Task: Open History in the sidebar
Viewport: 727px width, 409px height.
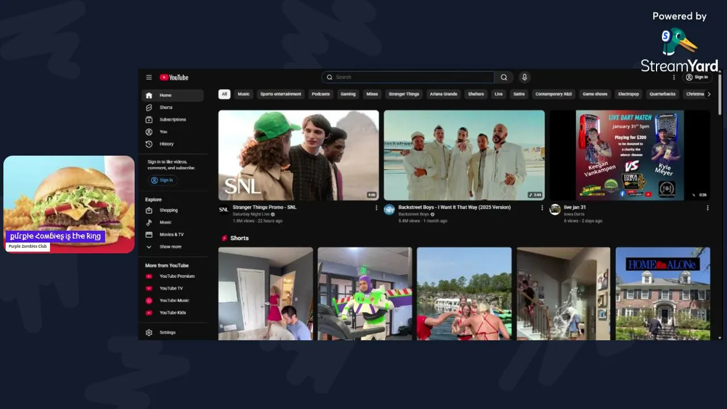Action: pos(173,144)
